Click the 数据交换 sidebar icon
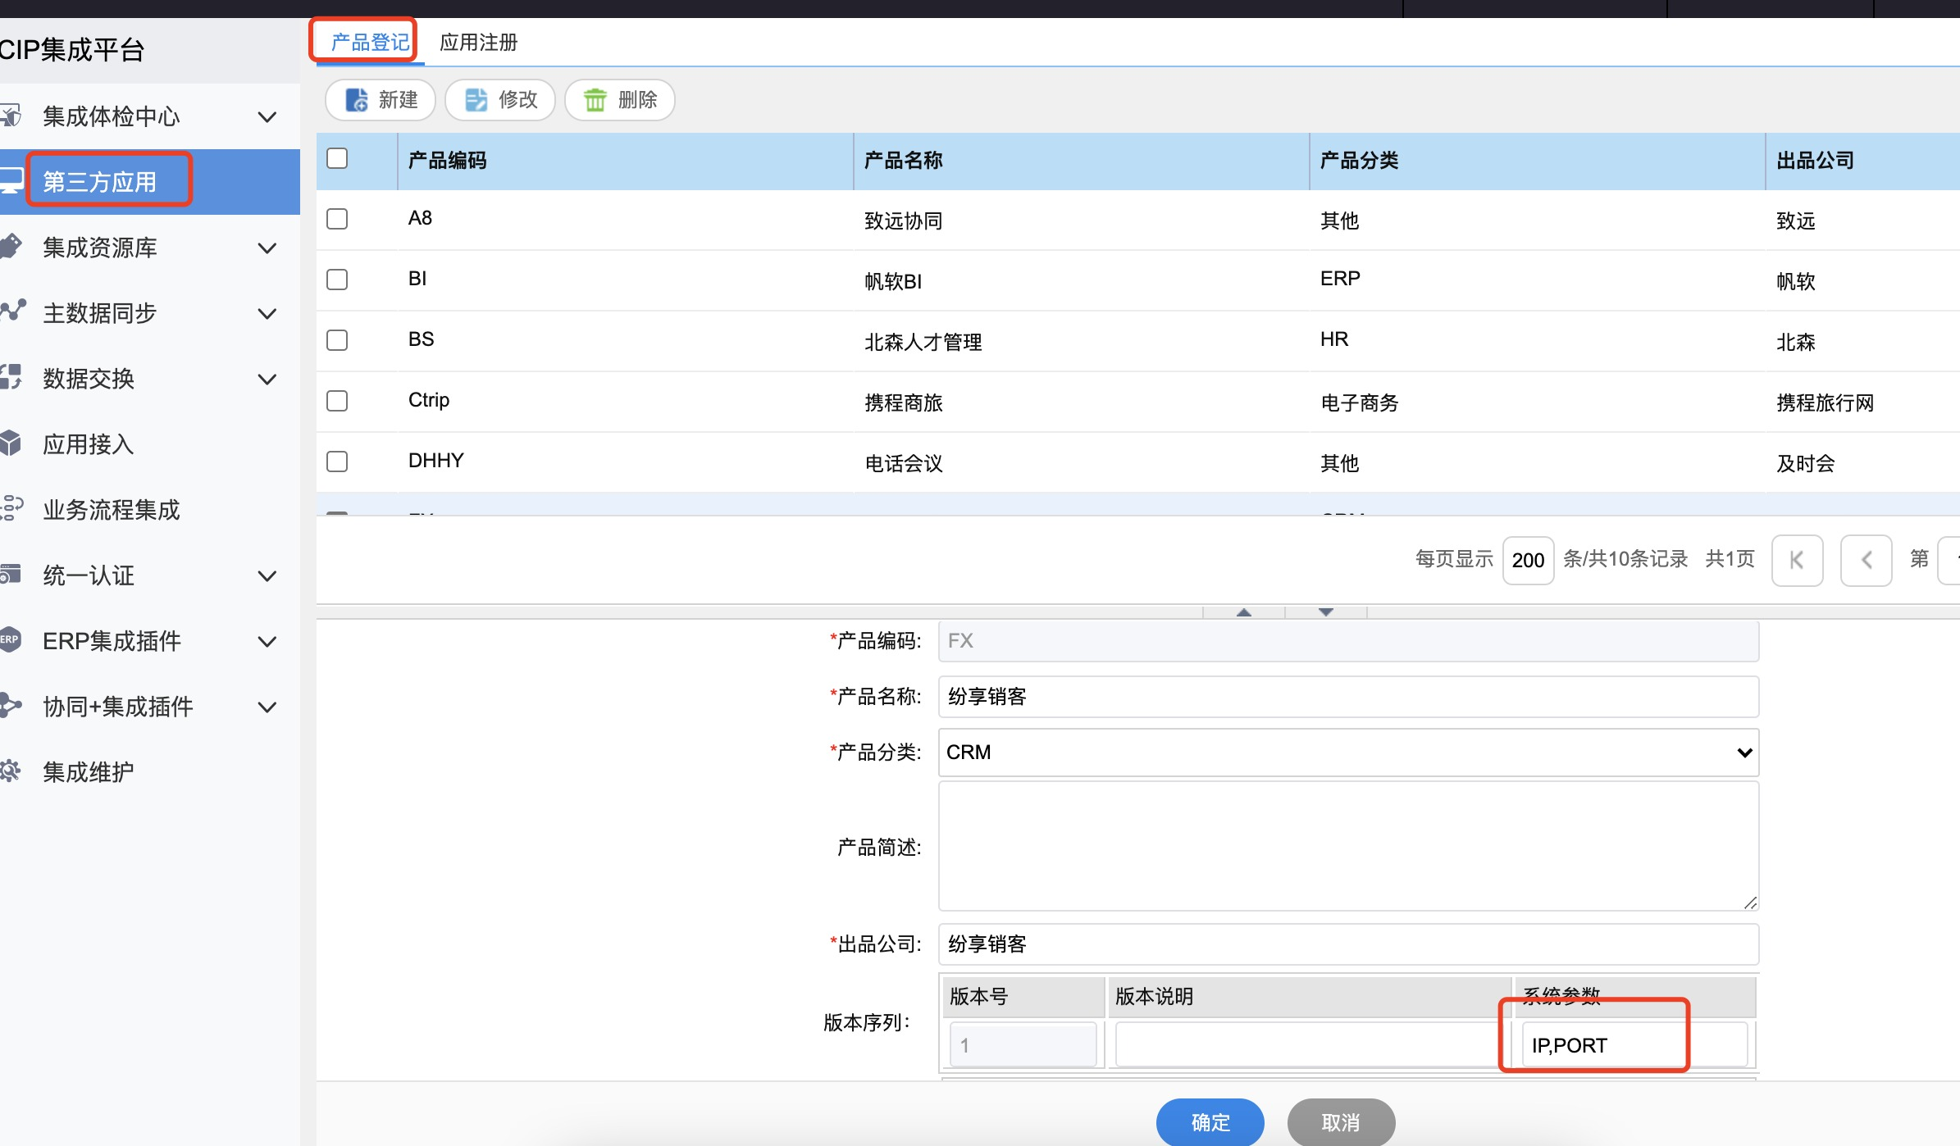The height and width of the screenshot is (1146, 1960). click(11, 378)
